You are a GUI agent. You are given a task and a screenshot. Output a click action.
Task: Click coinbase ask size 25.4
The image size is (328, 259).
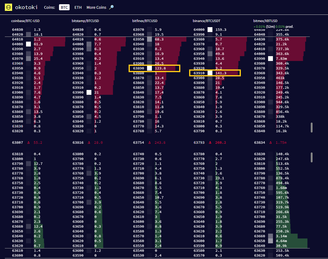click(38, 59)
